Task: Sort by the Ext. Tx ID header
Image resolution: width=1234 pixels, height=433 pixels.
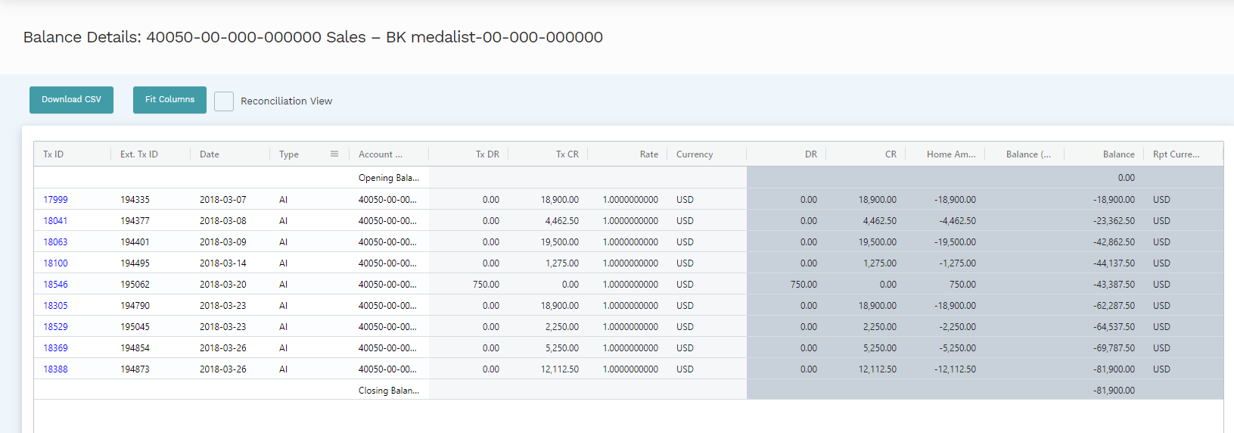Action: tap(139, 154)
